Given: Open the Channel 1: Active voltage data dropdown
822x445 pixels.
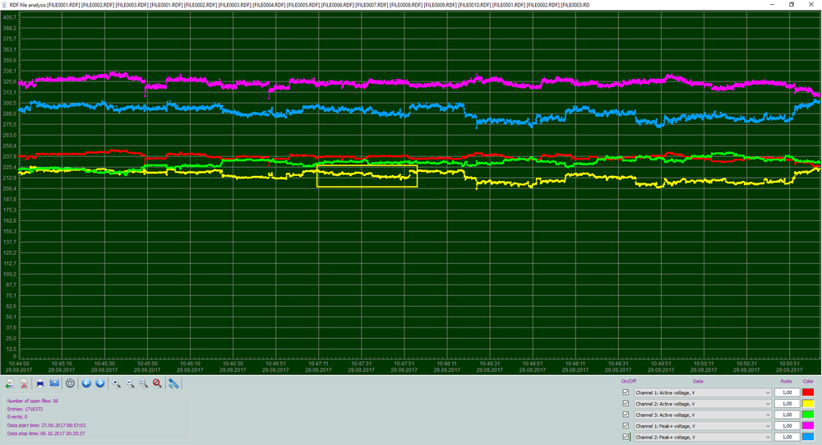Looking at the screenshot, I should pos(703,392).
